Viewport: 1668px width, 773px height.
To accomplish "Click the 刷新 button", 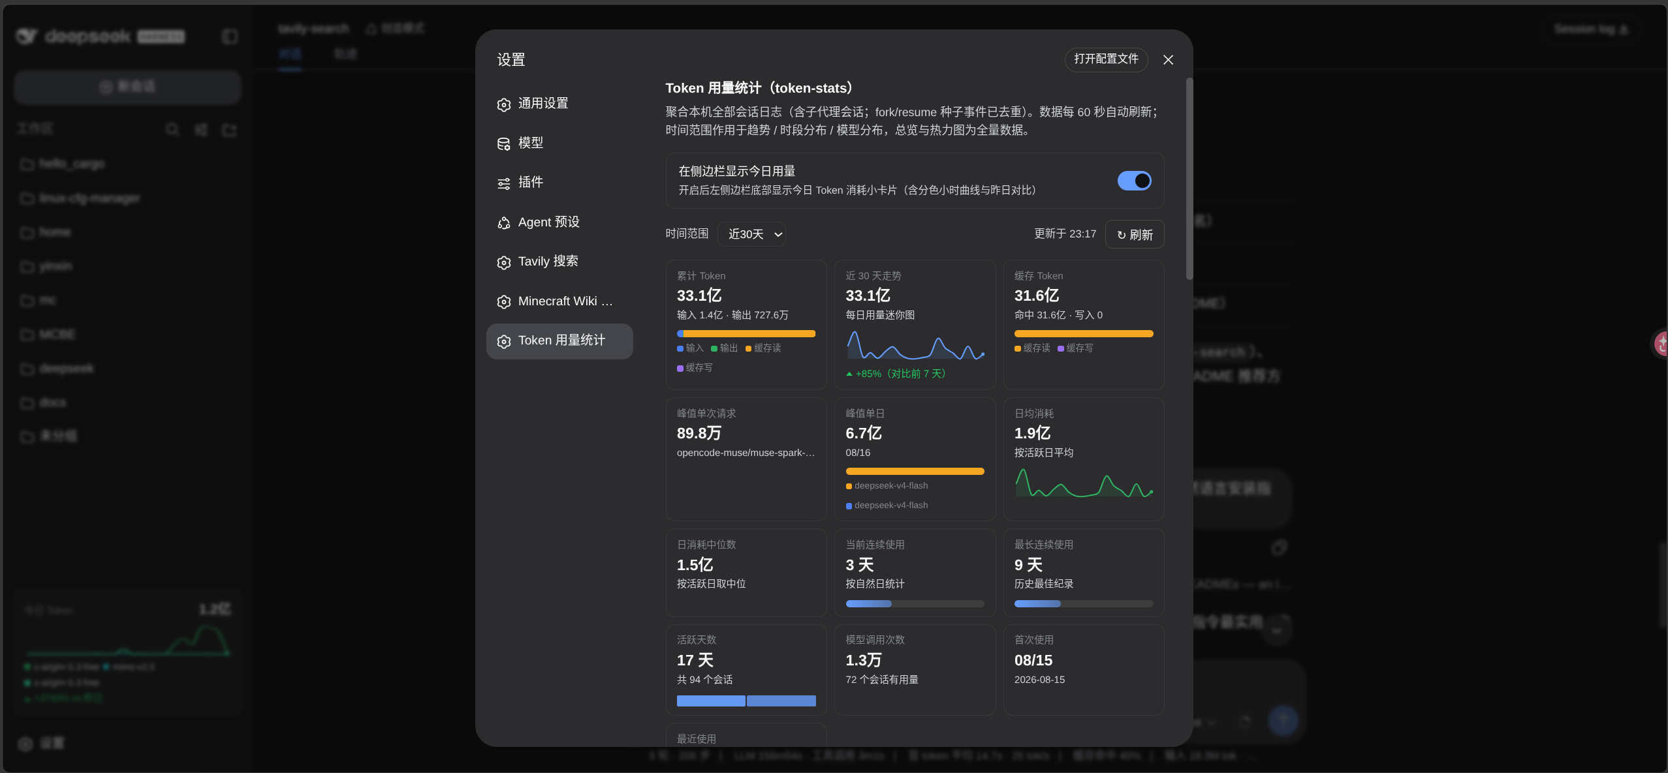I will [1134, 234].
